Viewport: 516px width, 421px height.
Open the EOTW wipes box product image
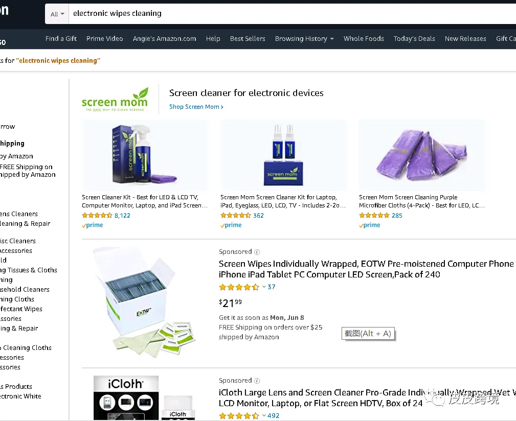[145, 302]
